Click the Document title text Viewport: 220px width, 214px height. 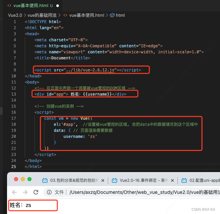pyautogui.click(x=61, y=58)
